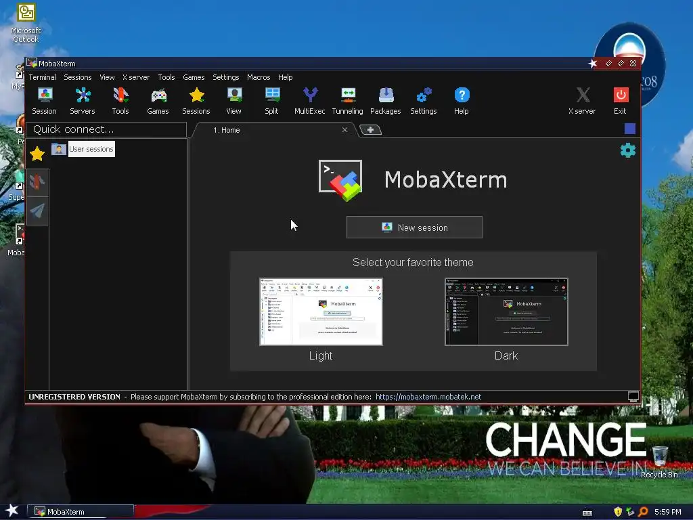Viewport: 693px width, 520px height.
Task: Open the Sessions menu in menu bar
Action: 78,77
